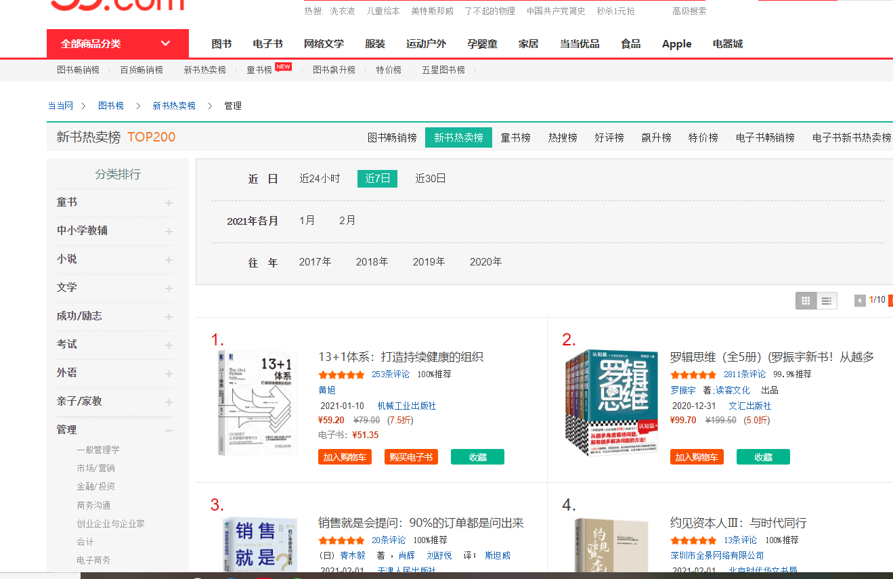This screenshot has height=579, width=893.
Task: Go to previous page arrow
Action: tap(860, 300)
